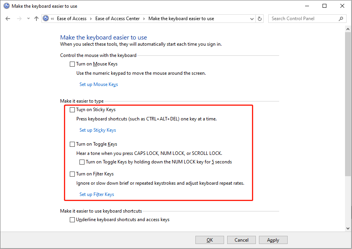Check Underline keyboard shortcuts and access keys
The height and width of the screenshot is (249, 352).
coord(72,220)
